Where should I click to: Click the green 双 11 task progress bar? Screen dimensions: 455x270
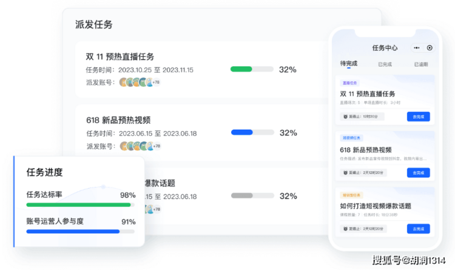tap(252, 69)
